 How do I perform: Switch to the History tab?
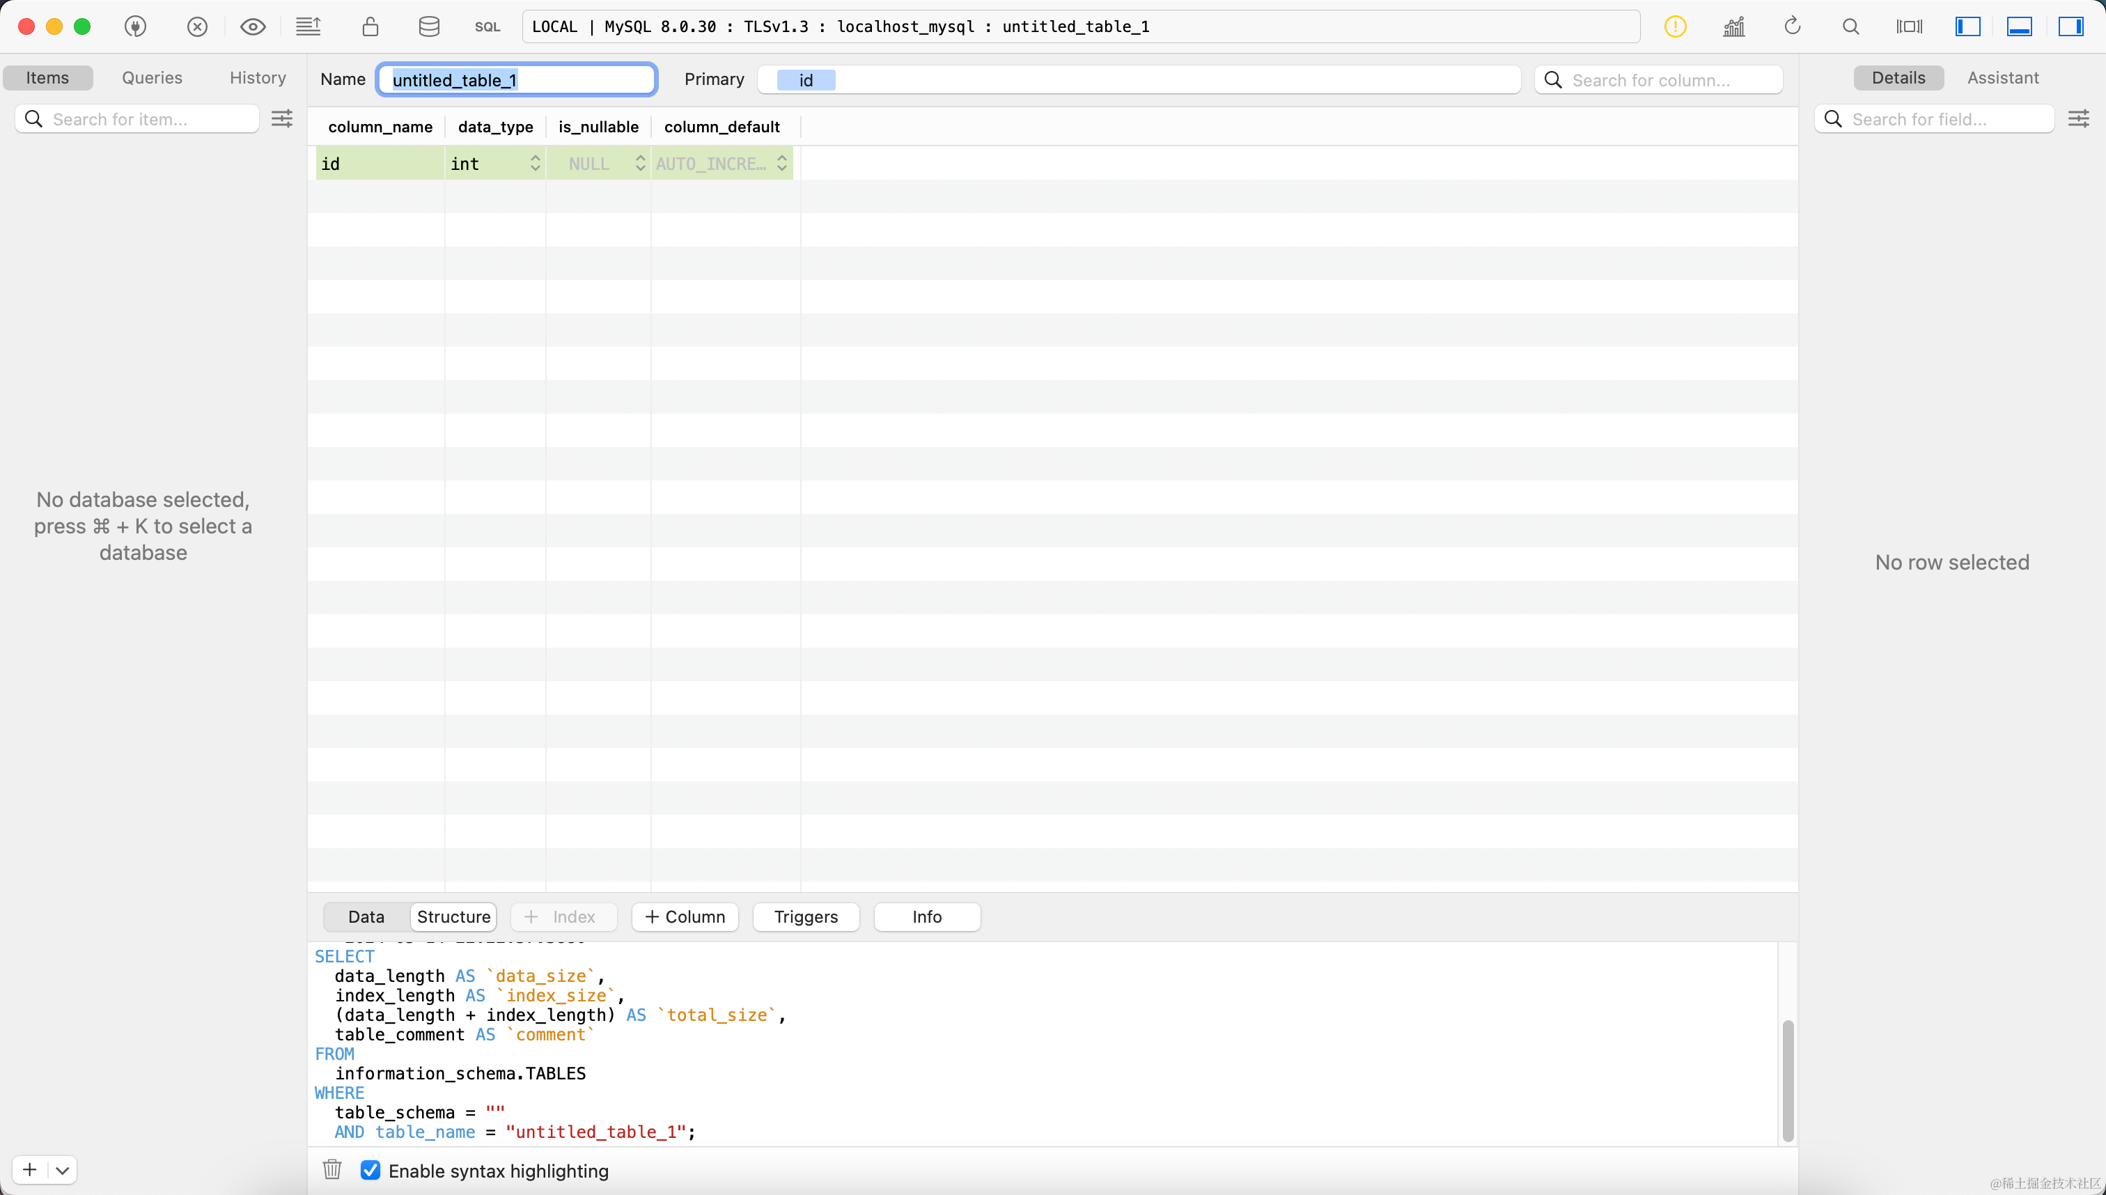258,78
